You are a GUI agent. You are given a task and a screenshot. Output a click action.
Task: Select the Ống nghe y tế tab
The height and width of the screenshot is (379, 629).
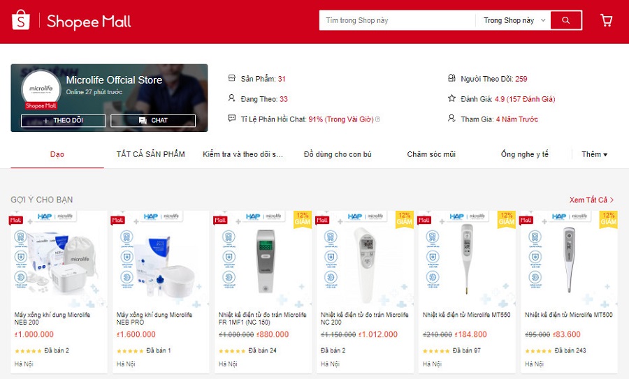pyautogui.click(x=524, y=154)
